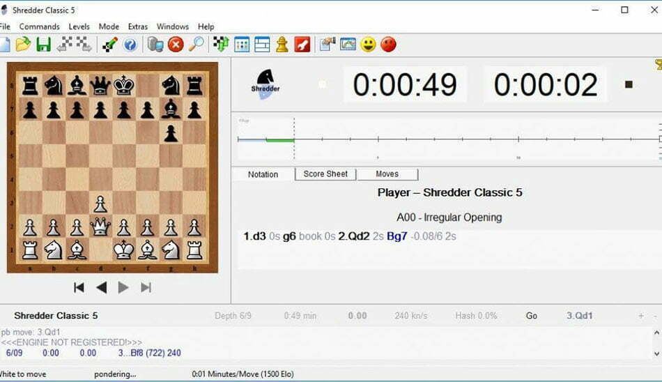Screen dimensions: 662x382
Task: Click the plus button in engine panel
Action: point(641,316)
